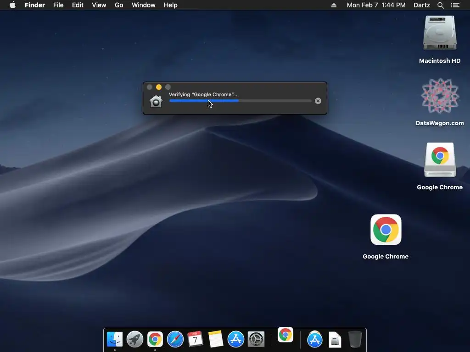Click the bouncing Chrome icon in Dock
Screen dimensions: 470x352
coord(285,335)
